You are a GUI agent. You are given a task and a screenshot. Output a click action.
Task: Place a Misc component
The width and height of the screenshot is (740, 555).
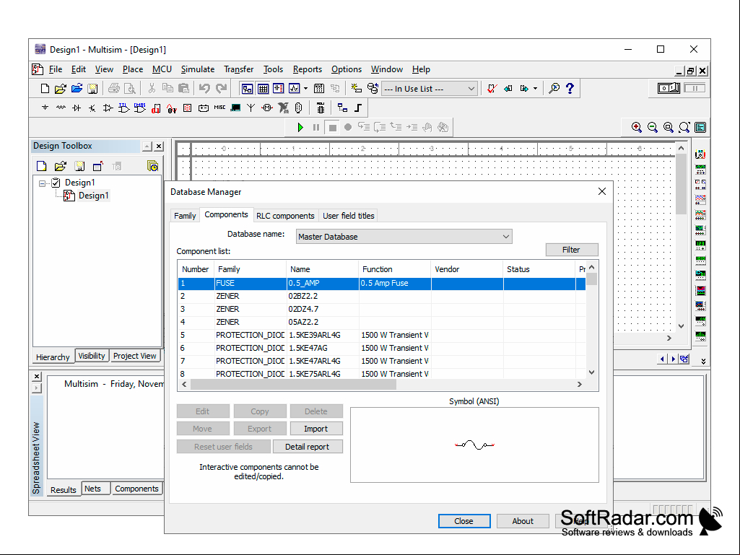click(x=219, y=108)
